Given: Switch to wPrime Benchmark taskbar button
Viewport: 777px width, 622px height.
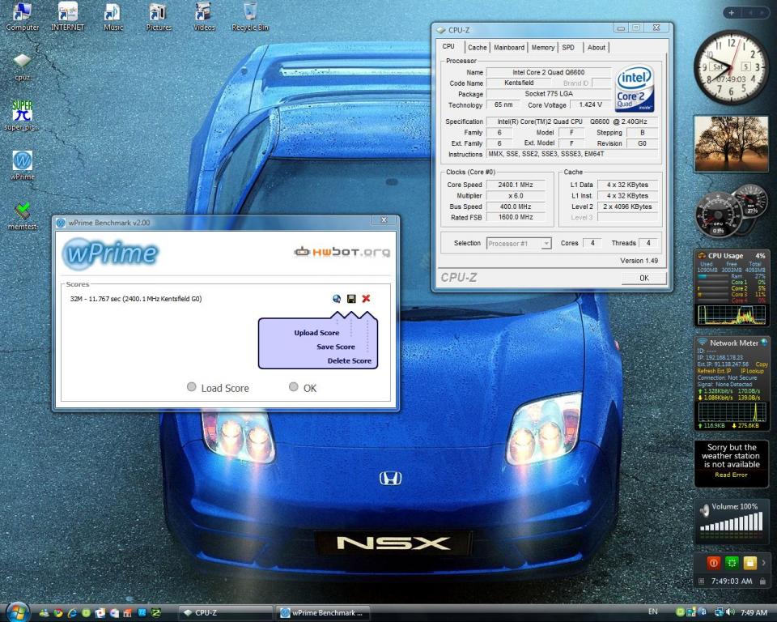Looking at the screenshot, I should 323,613.
